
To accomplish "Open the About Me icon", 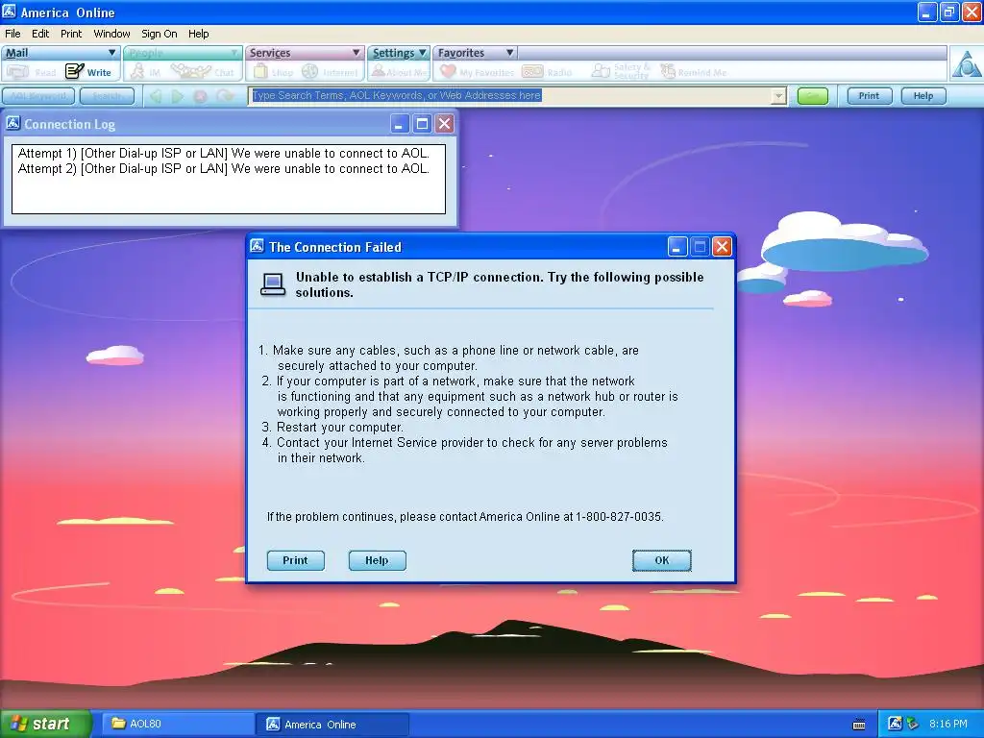I will [378, 71].
